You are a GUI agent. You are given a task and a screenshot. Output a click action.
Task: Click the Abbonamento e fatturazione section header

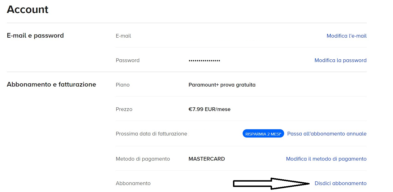point(51,84)
